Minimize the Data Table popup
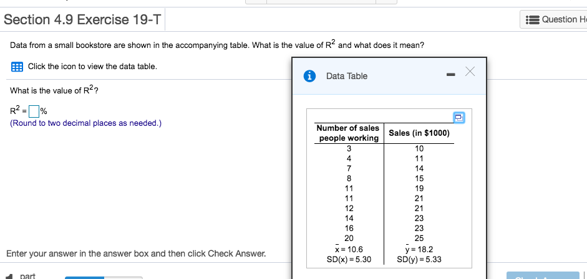The height and width of the screenshot is (279, 587). [x=450, y=75]
